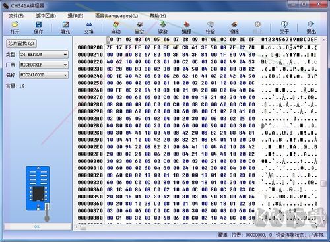Open the 关于 (About) info icon
Image resolution: width=330 pixels, height=242 pixels.
[284, 28]
